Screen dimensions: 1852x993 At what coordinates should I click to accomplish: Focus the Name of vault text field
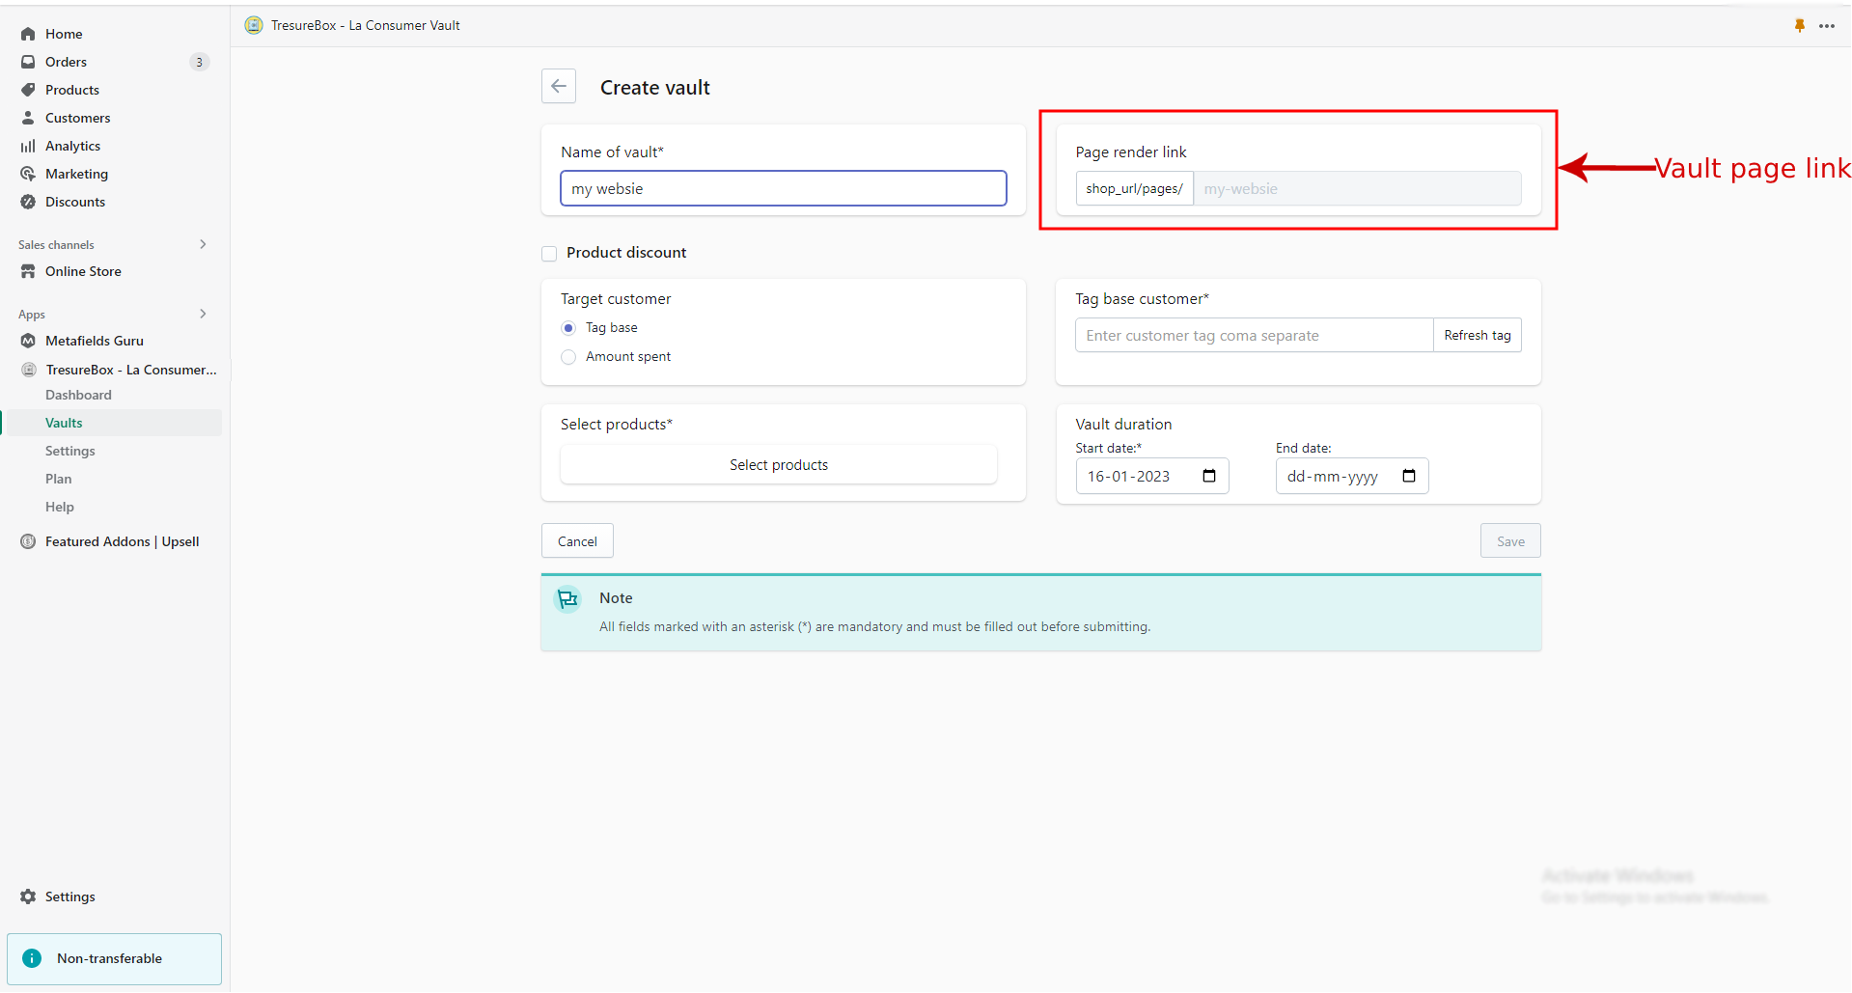[783, 188]
